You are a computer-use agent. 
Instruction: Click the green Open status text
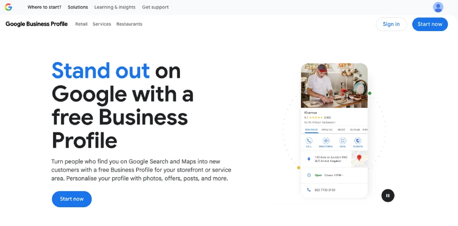[318, 175]
